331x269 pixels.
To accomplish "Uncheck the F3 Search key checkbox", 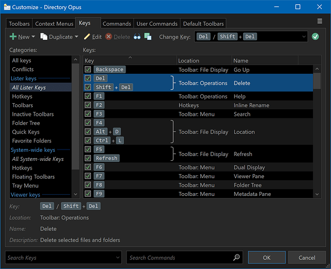I will [88, 114].
